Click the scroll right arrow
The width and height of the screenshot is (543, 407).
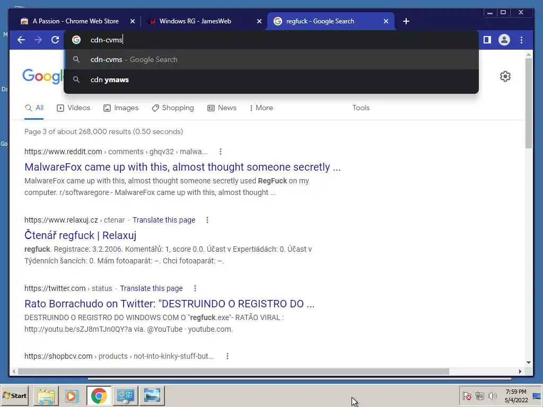tap(520, 371)
